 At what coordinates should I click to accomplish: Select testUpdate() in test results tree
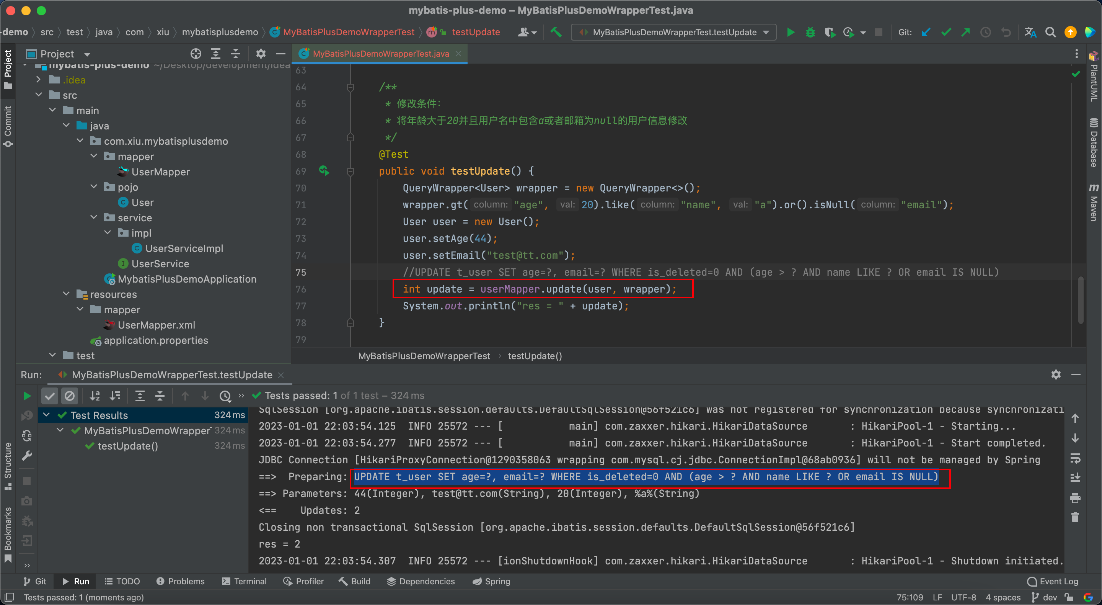click(x=127, y=446)
